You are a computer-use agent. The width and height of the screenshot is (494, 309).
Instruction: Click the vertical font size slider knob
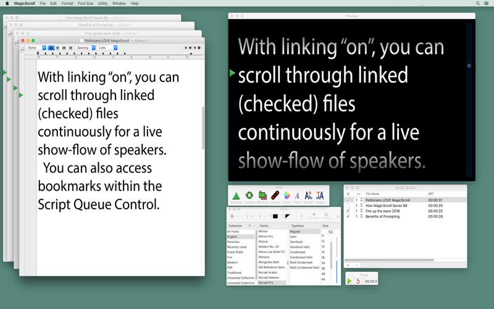pyautogui.click(x=337, y=259)
